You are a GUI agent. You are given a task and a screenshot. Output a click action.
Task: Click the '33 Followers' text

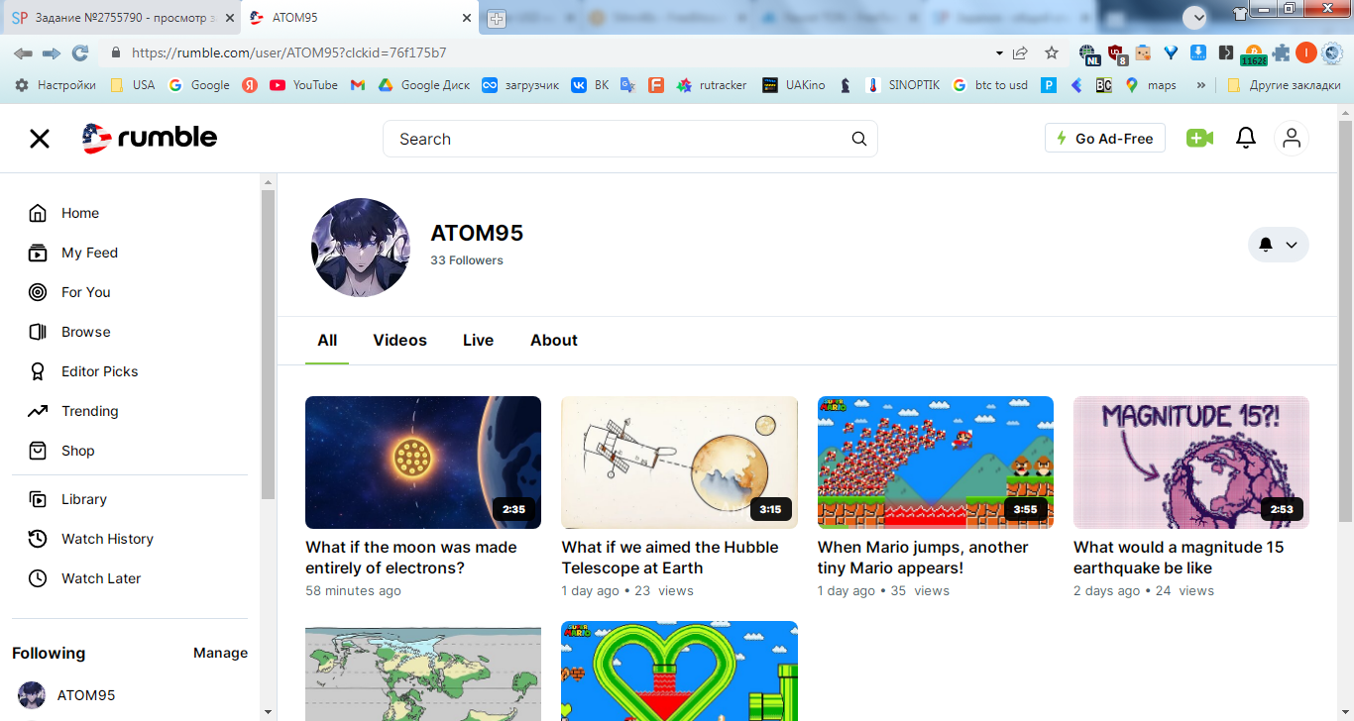click(467, 260)
